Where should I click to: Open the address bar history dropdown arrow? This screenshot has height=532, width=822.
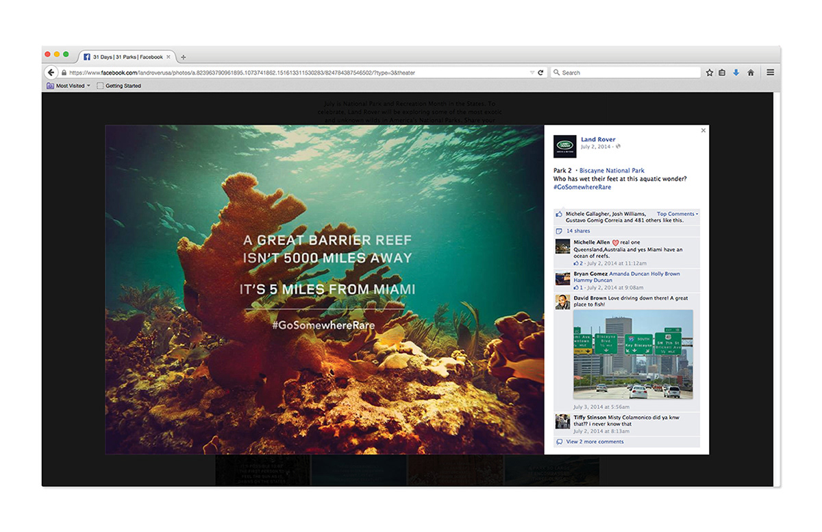(532, 73)
